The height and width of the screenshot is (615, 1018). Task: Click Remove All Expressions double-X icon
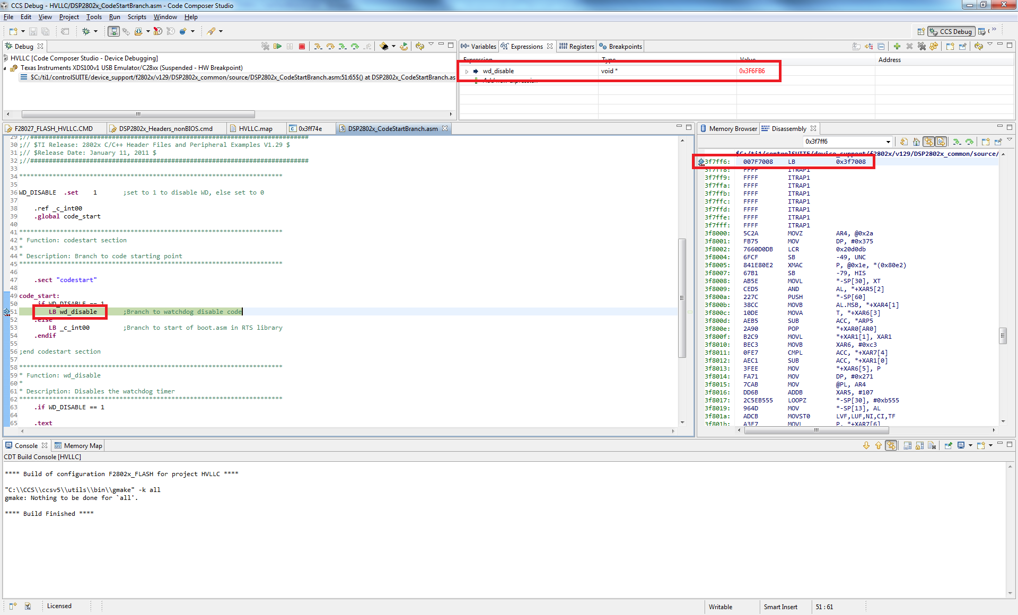click(x=922, y=47)
